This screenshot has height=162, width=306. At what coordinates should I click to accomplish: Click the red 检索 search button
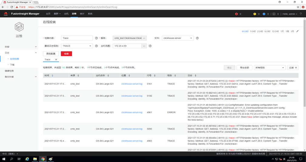pos(66,54)
